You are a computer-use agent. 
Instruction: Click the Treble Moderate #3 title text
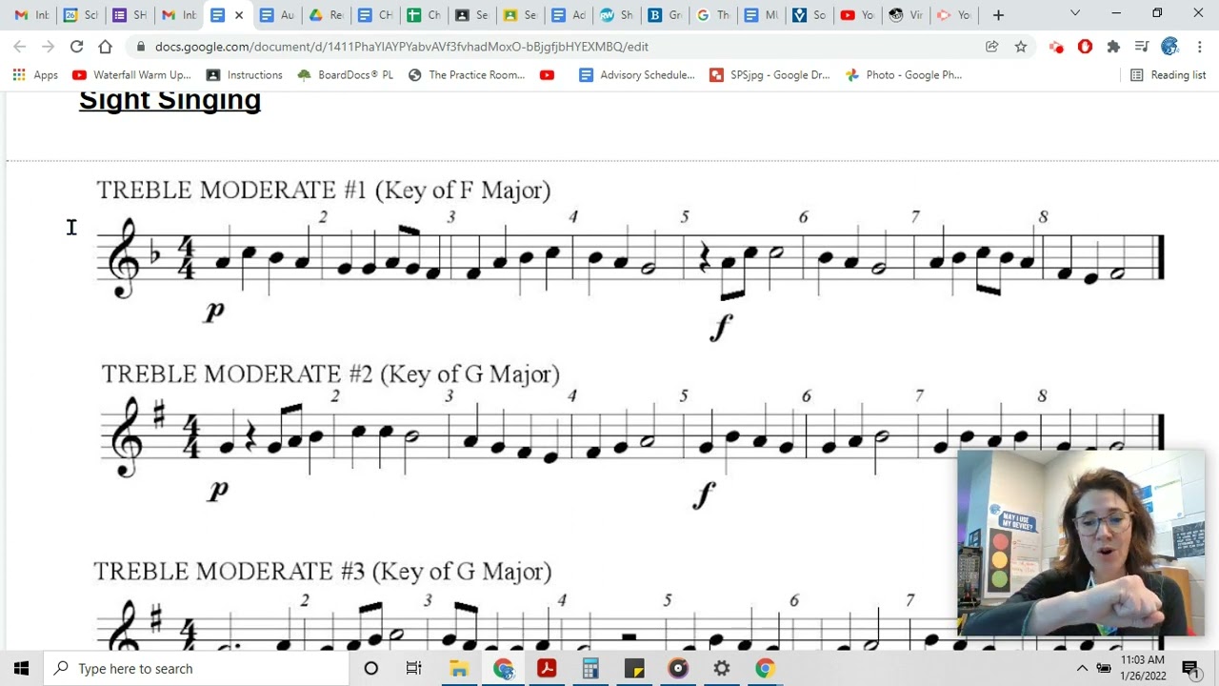click(x=323, y=571)
